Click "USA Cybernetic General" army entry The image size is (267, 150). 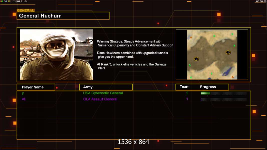(103, 93)
